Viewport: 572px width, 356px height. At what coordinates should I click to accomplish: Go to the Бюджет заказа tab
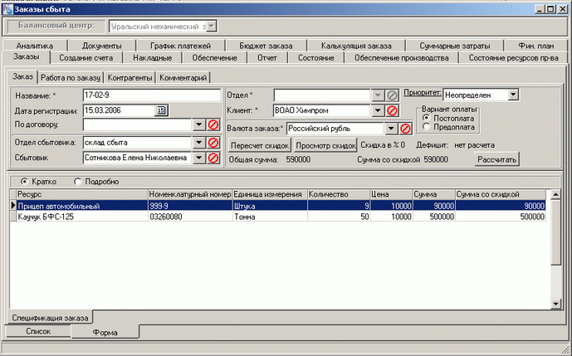click(266, 46)
